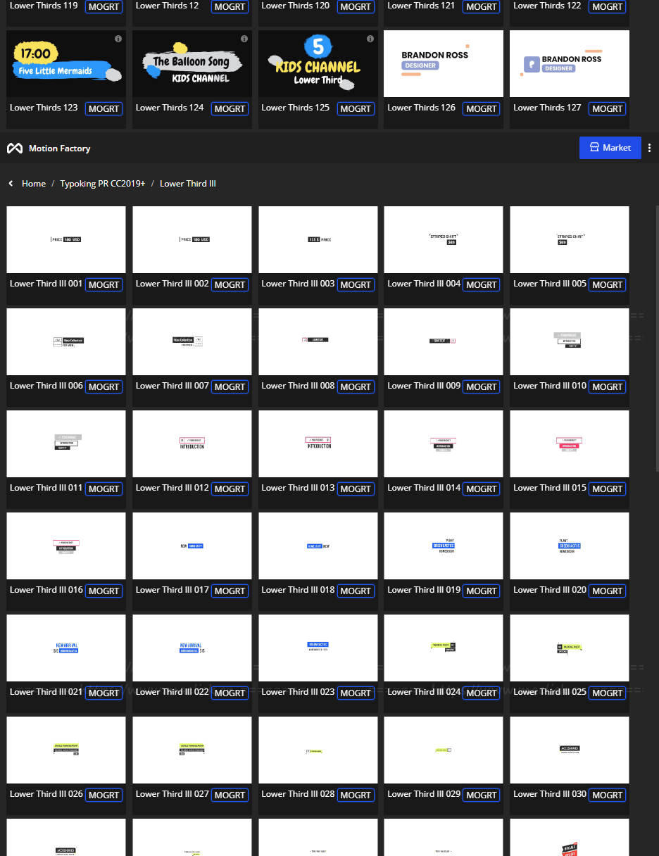Select Lower Third III 028 thumbnail
Screen dimensions: 659x856
318,750
